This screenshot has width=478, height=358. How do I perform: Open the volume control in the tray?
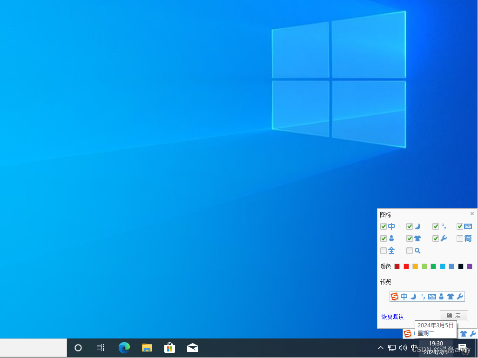403,348
